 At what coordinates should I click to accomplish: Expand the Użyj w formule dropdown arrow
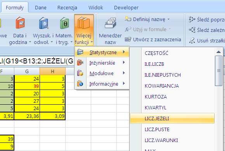pos(170,29)
